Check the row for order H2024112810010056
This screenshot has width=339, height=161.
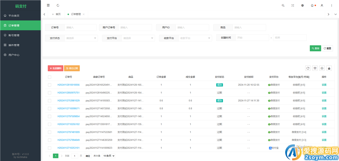pos(50,85)
